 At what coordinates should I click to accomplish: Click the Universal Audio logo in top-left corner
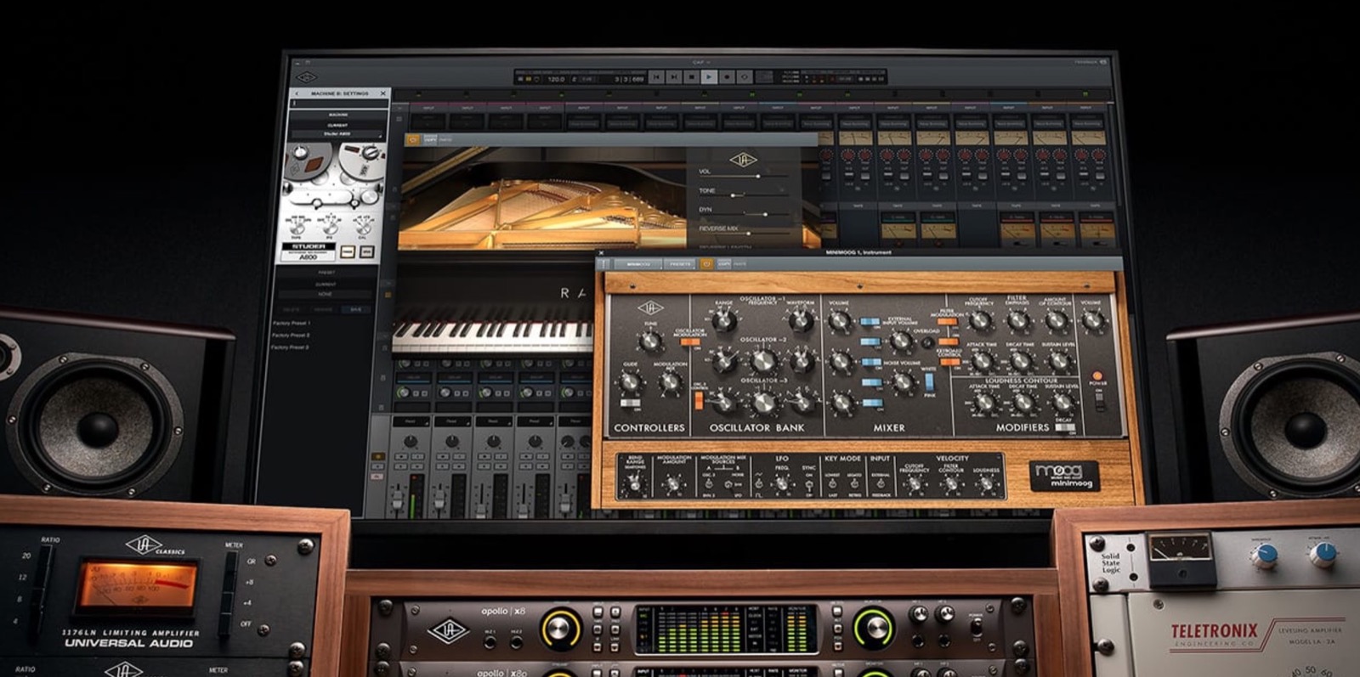pyautogui.click(x=306, y=78)
